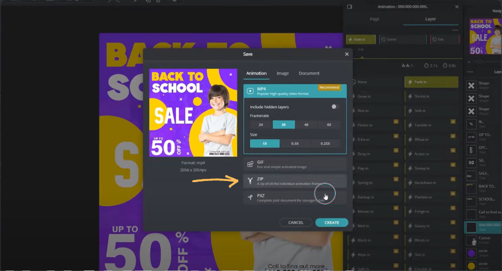The width and height of the screenshot is (502, 271).
Task: Switch to the Animation tab
Action: 256,73
